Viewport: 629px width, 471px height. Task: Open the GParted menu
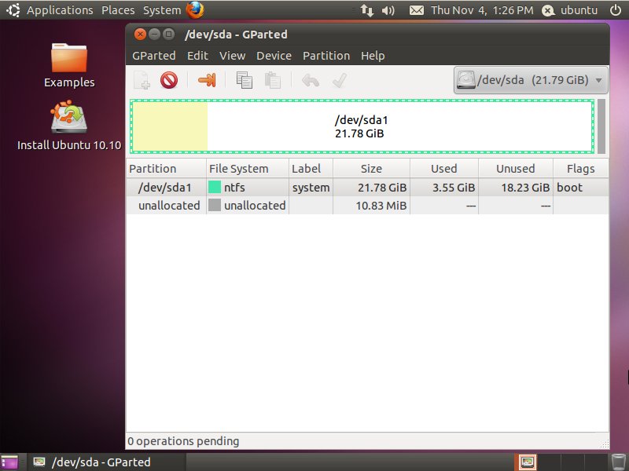pos(154,56)
